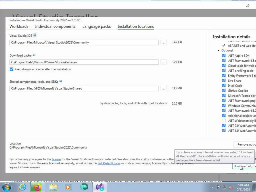
Task: Uncheck .NET profiling tools
Action: pyautogui.click(x=224, y=70)
